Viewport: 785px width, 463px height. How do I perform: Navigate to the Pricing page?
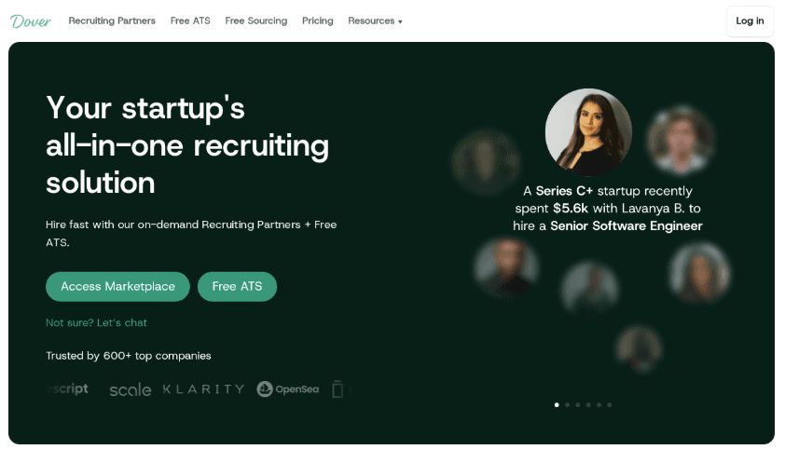point(318,20)
